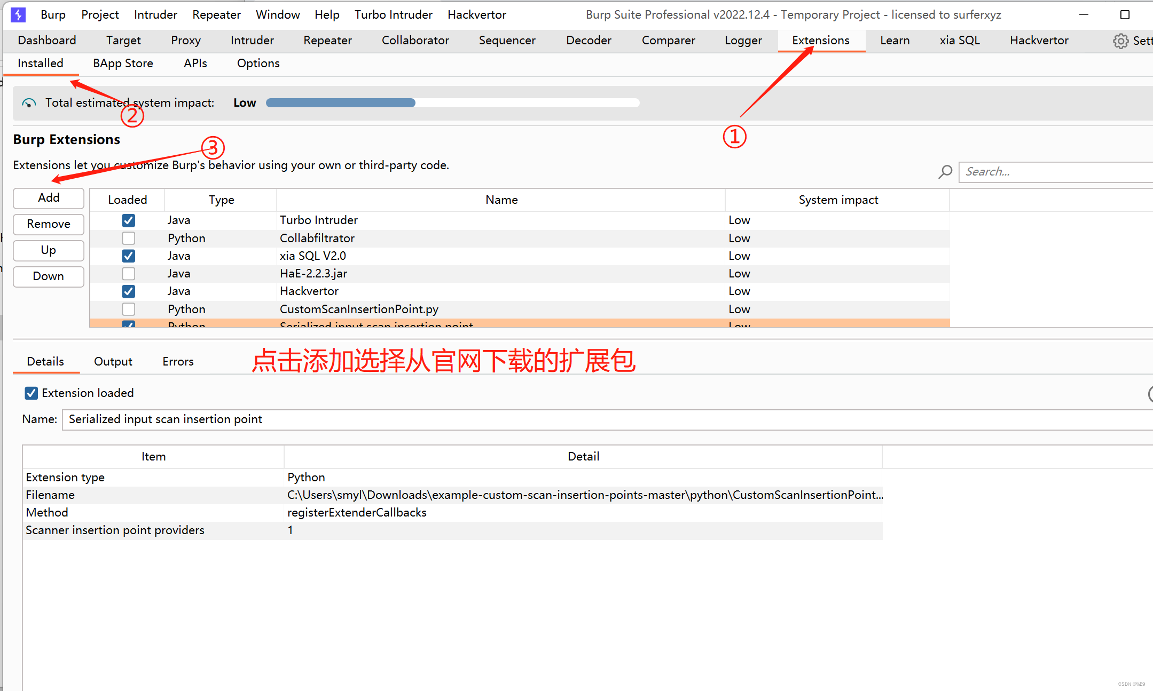
Task: Enable the Collabfiltrator extension checkbox
Action: coord(128,238)
